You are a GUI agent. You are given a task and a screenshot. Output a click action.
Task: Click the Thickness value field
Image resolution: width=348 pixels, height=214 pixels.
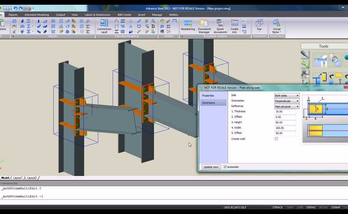pyautogui.click(x=285, y=112)
